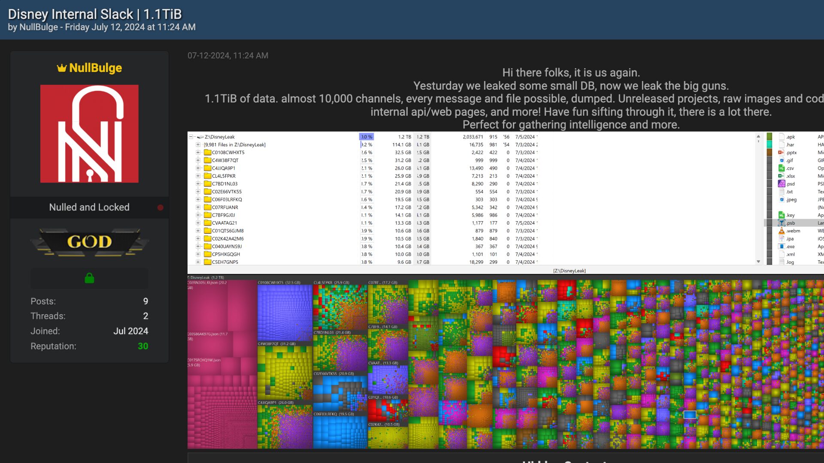Click the C02E66VTK55 folder icon

pos(208,192)
